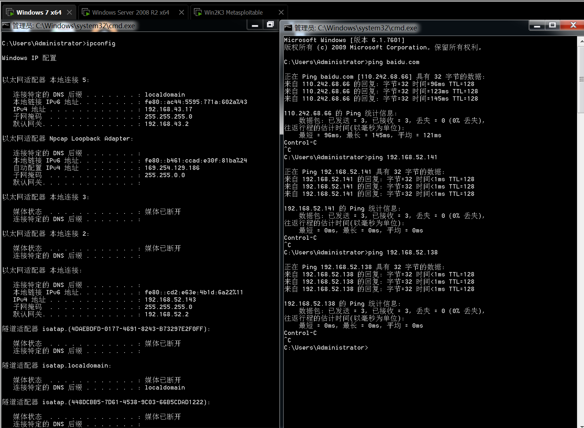Click the default gateway 192.168.52.2
This screenshot has width=584, height=428.
[x=167, y=315]
